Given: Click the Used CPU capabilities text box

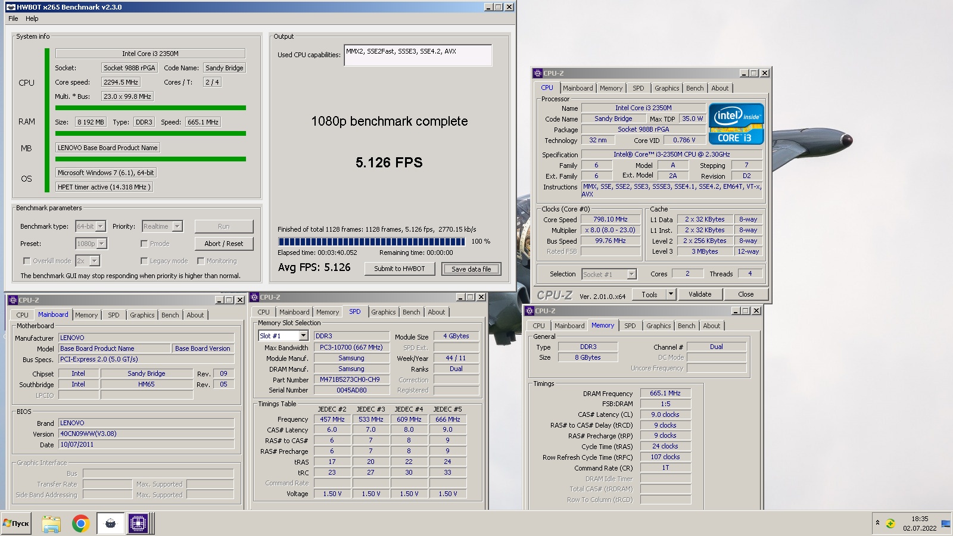Looking at the screenshot, I should click(x=418, y=55).
